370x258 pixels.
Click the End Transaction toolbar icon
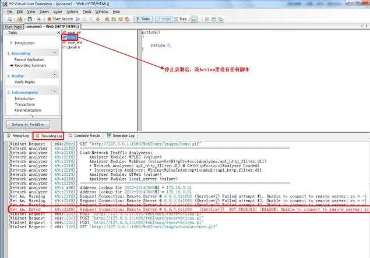click(x=114, y=19)
